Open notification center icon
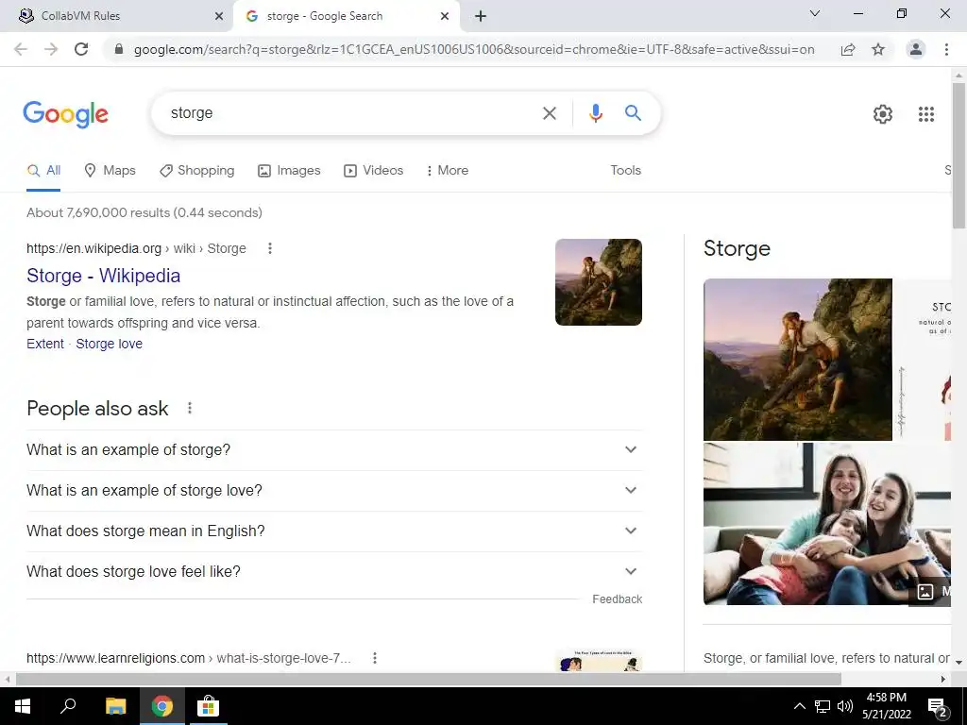The height and width of the screenshot is (725, 967). pos(938,706)
